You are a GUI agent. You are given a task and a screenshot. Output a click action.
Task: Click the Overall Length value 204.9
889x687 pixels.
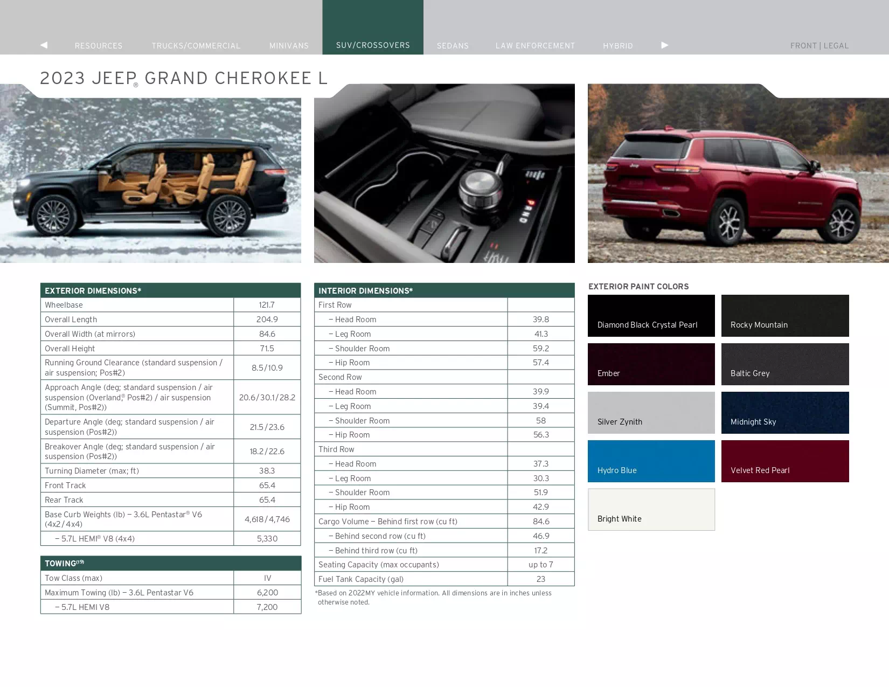click(x=267, y=320)
